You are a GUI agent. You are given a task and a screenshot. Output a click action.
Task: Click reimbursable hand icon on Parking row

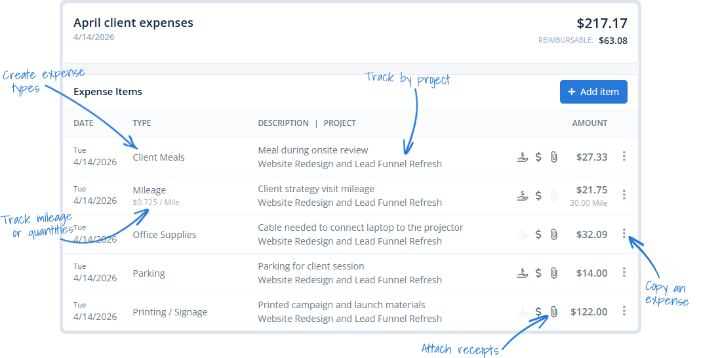[522, 273]
